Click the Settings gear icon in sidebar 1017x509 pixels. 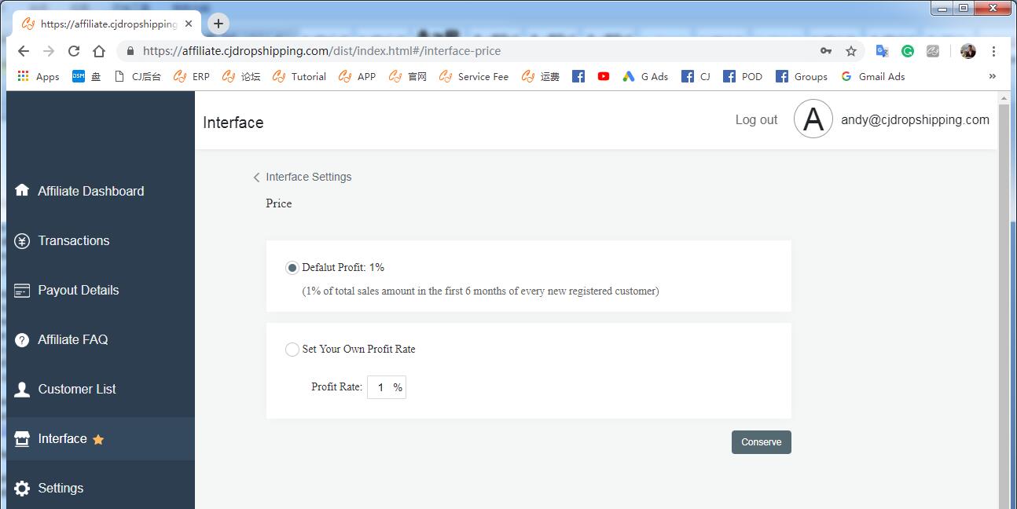[22, 489]
